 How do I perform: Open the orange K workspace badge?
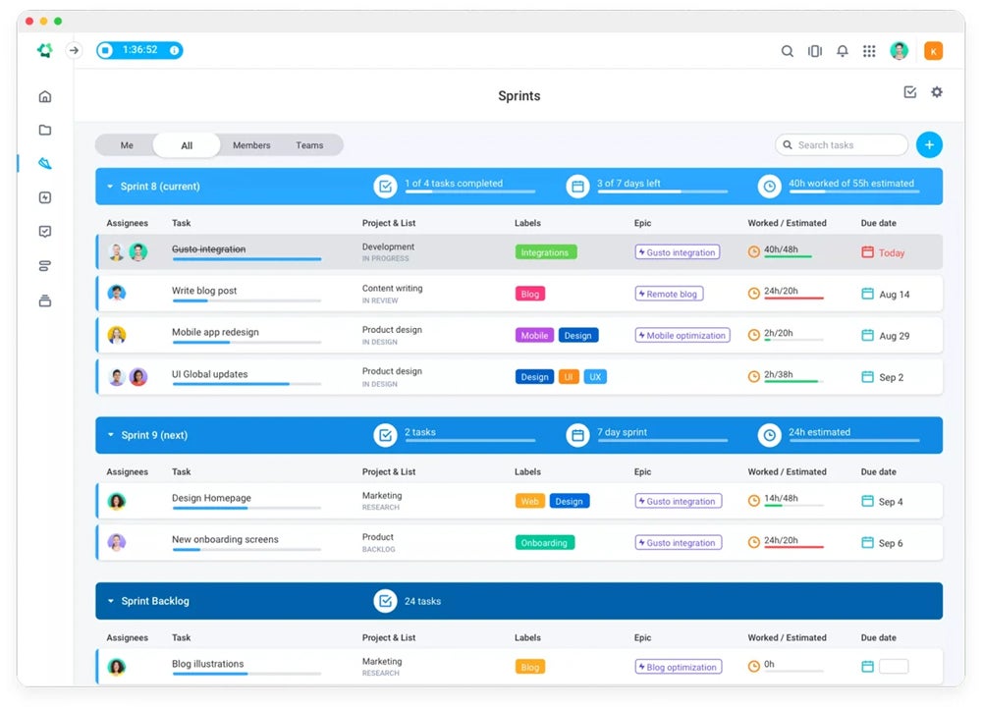pos(933,51)
